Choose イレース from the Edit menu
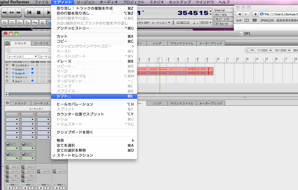The height and width of the screenshot is (190, 298). click(94, 61)
